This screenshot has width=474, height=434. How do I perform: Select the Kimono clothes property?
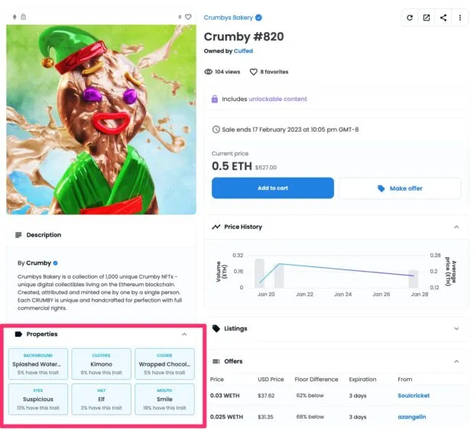coord(101,364)
